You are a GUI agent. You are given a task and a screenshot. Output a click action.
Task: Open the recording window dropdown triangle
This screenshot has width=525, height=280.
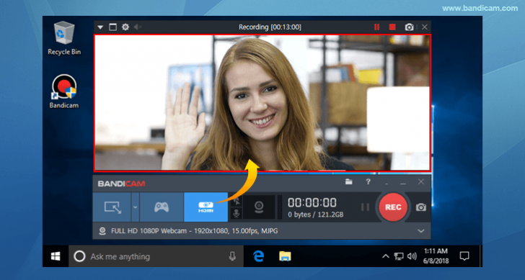[x=100, y=27]
